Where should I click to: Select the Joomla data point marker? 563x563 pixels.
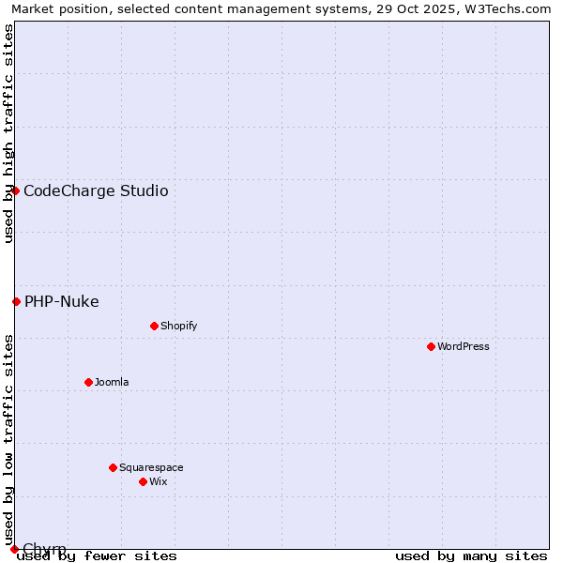click(x=88, y=382)
